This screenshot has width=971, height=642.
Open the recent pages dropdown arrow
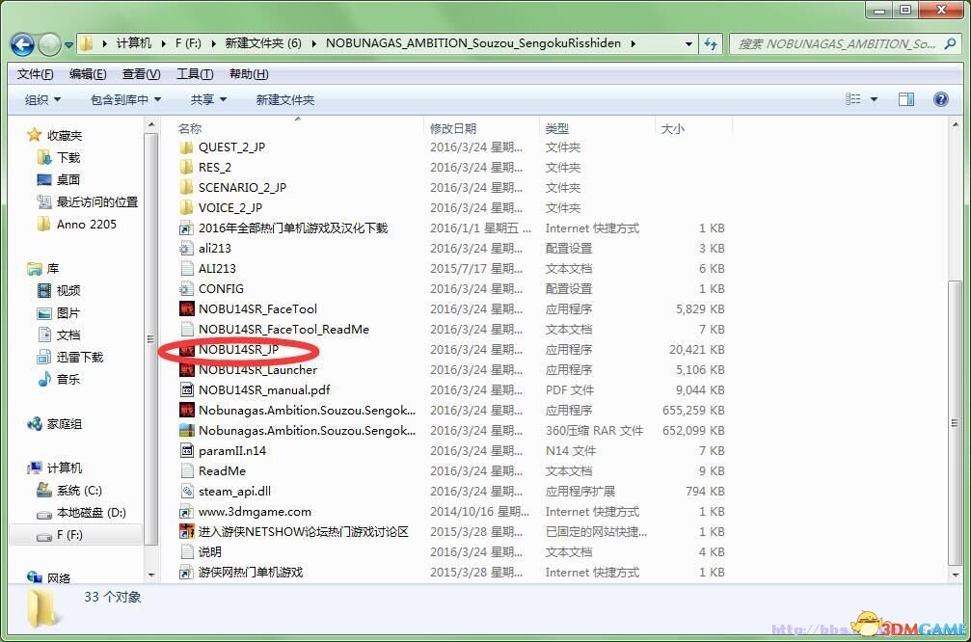click(68, 44)
